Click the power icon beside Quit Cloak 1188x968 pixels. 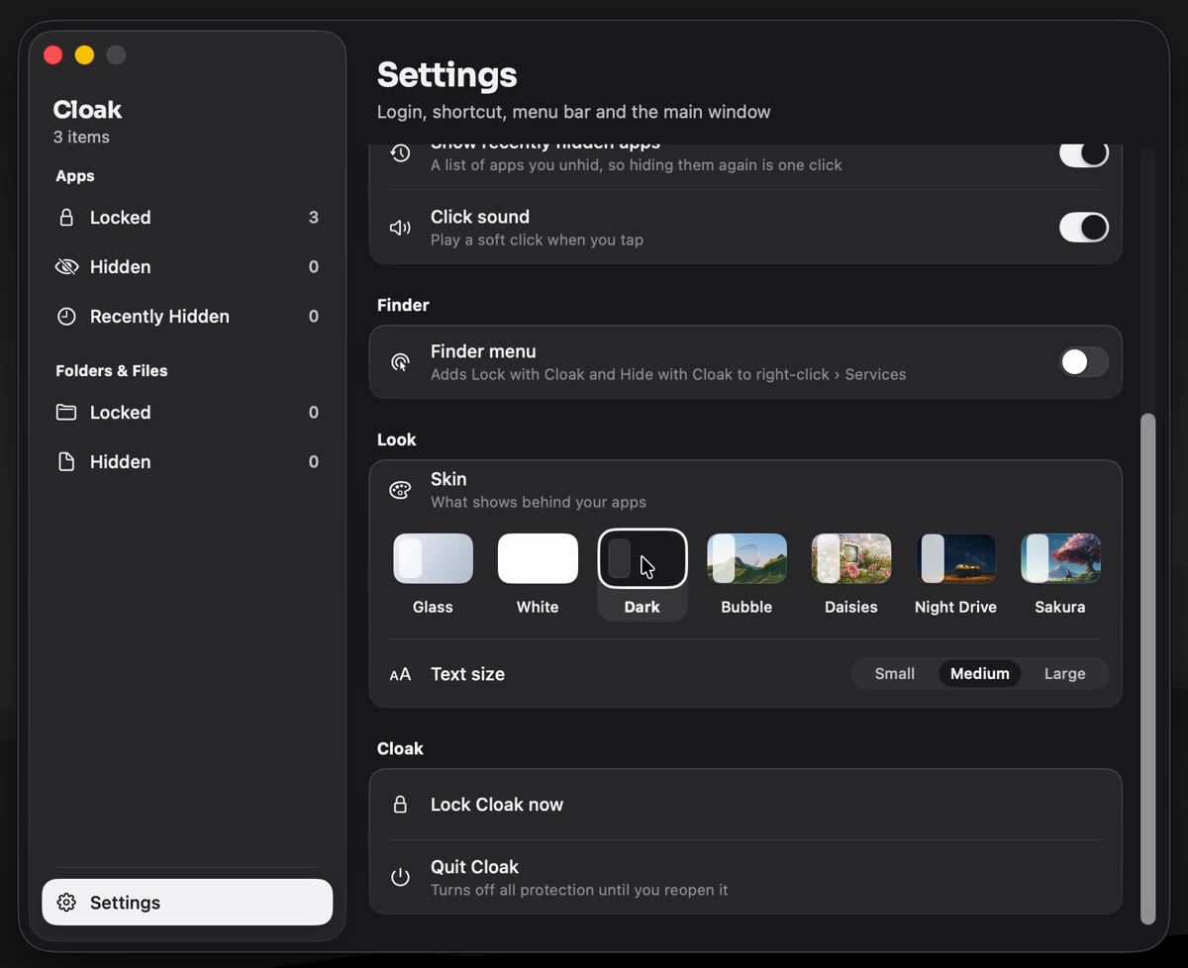(x=400, y=877)
